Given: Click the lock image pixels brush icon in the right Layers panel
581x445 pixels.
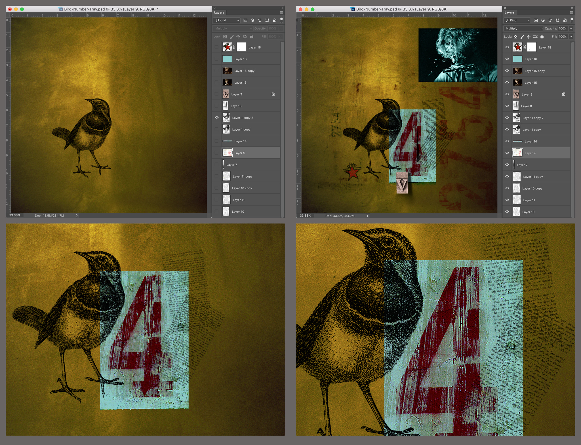Looking at the screenshot, I should coord(522,37).
